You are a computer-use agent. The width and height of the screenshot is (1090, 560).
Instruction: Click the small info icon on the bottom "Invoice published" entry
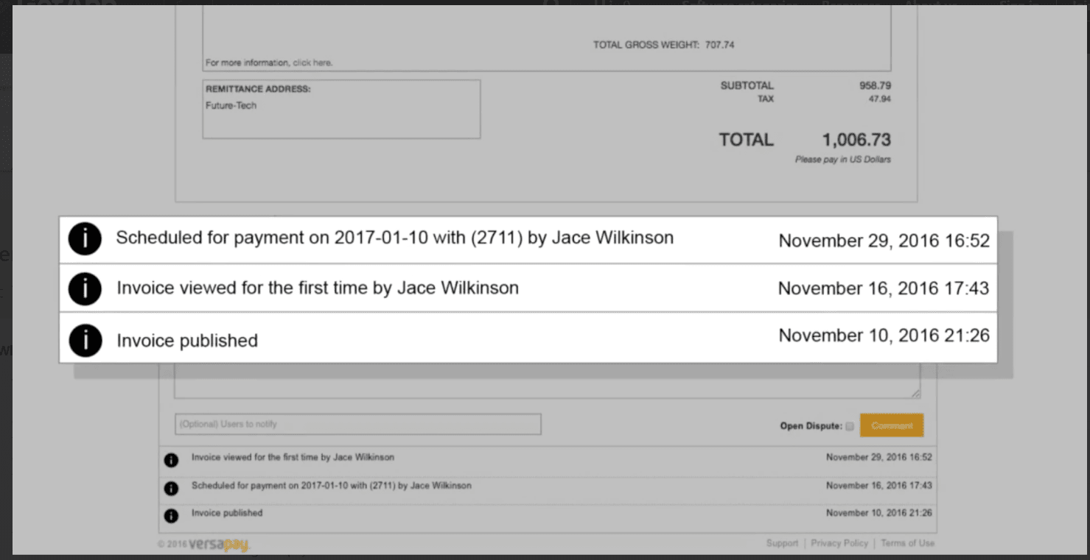(171, 516)
